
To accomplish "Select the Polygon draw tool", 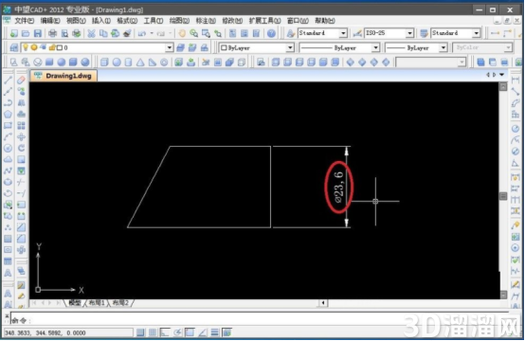I will pos(8,114).
